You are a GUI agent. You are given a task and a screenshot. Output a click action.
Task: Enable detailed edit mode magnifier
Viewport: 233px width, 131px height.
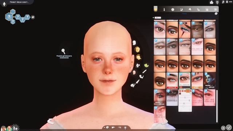click(63, 51)
